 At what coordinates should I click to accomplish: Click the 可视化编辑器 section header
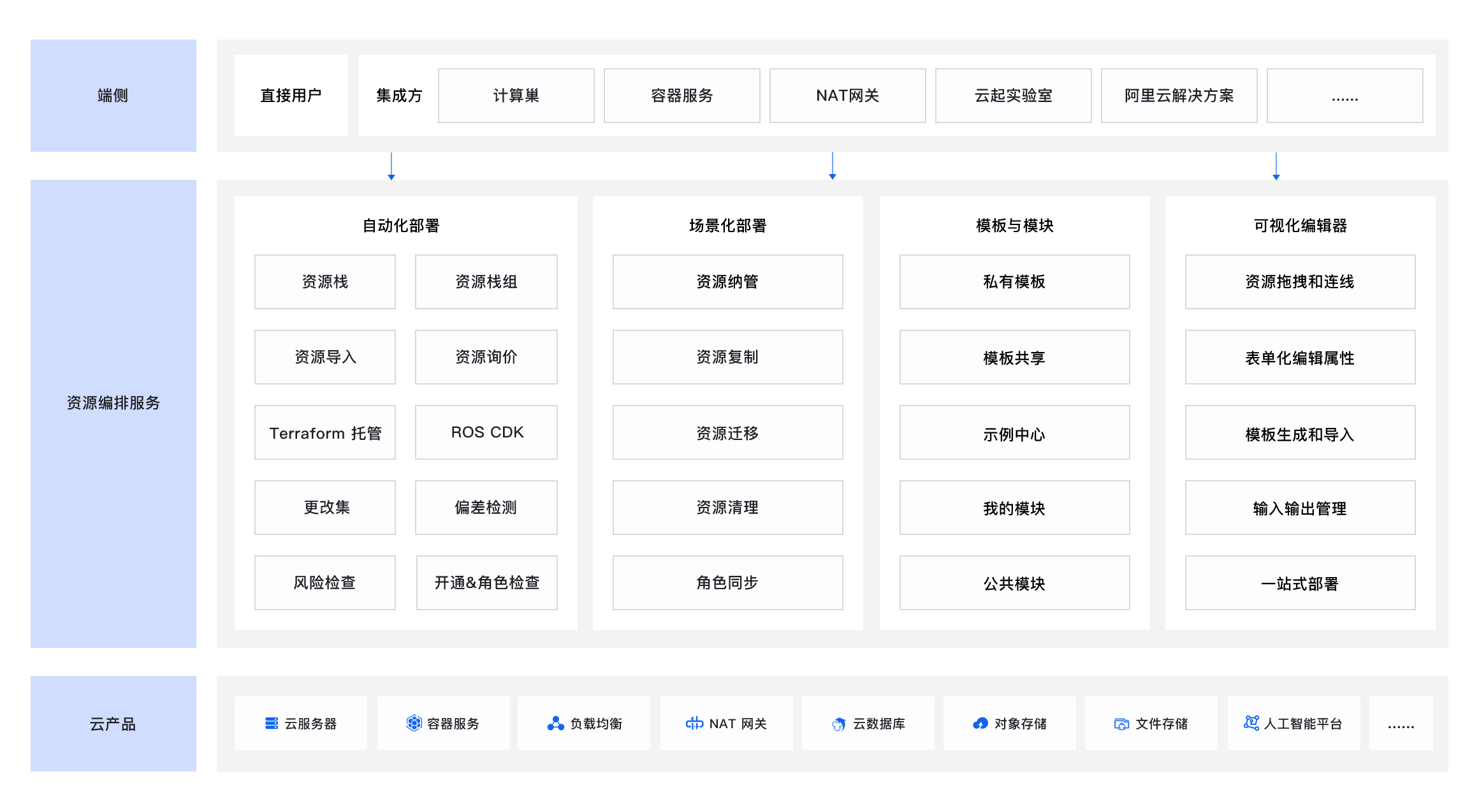1299,224
